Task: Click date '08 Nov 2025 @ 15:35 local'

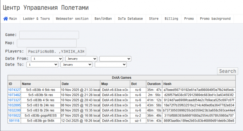Action: 80,110
